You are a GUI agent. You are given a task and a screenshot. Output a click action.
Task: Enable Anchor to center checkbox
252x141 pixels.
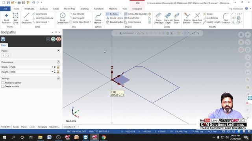(x=3, y=83)
